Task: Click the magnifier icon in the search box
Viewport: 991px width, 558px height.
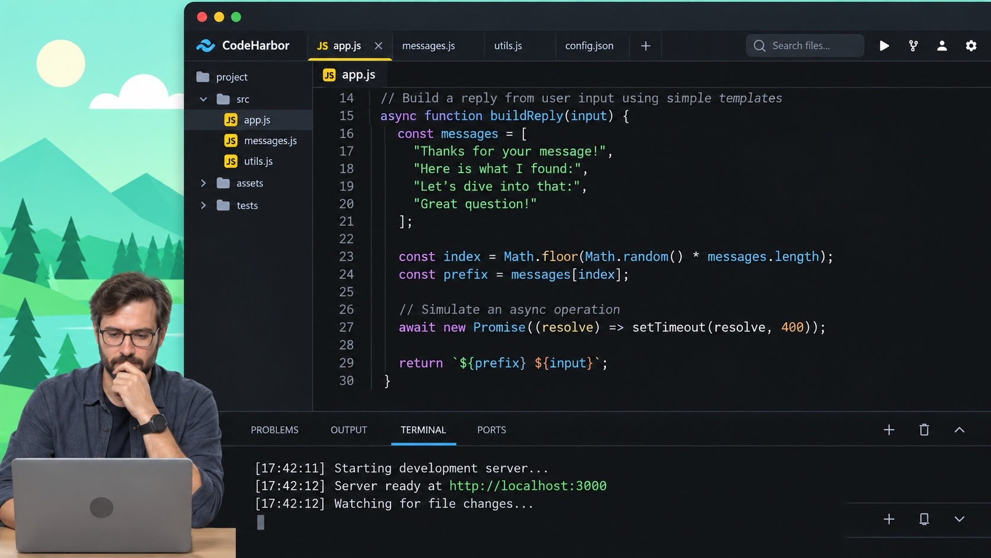Action: pyautogui.click(x=759, y=46)
